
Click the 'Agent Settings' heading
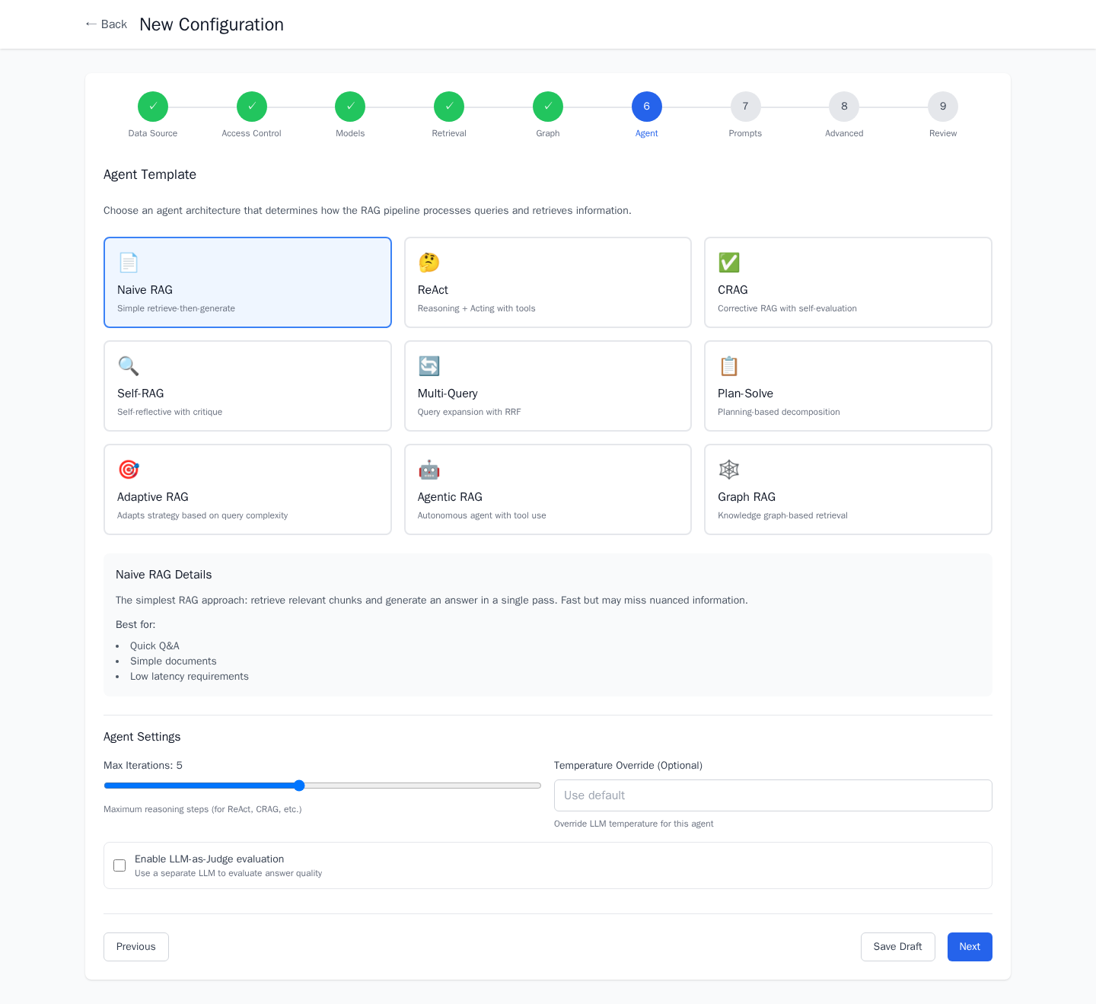(x=142, y=737)
